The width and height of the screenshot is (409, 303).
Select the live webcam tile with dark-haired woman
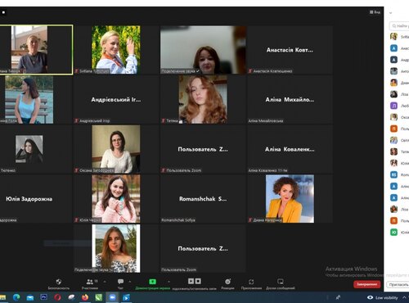(203, 50)
